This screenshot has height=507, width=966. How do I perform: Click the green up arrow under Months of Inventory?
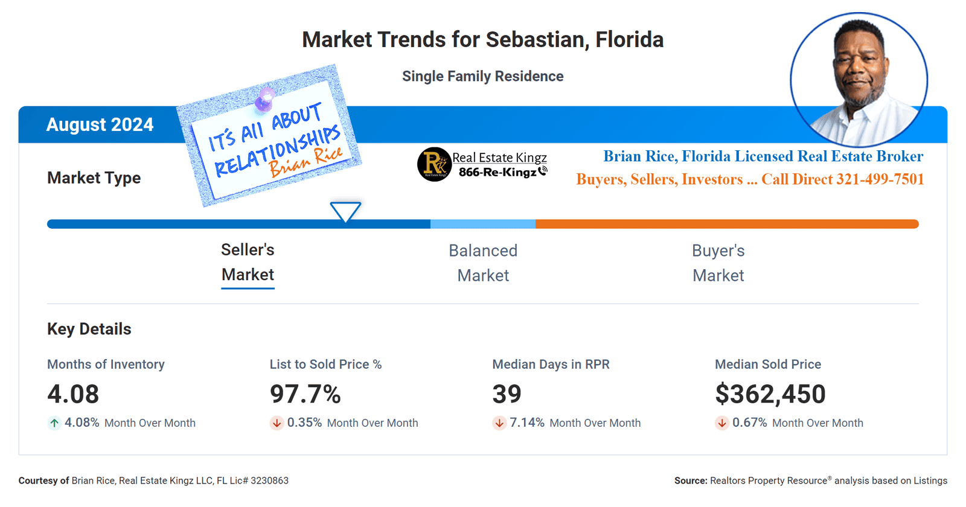(54, 423)
